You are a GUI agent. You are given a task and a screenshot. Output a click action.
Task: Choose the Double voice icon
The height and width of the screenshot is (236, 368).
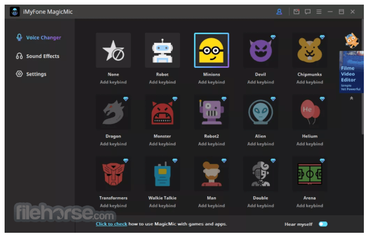point(261,174)
